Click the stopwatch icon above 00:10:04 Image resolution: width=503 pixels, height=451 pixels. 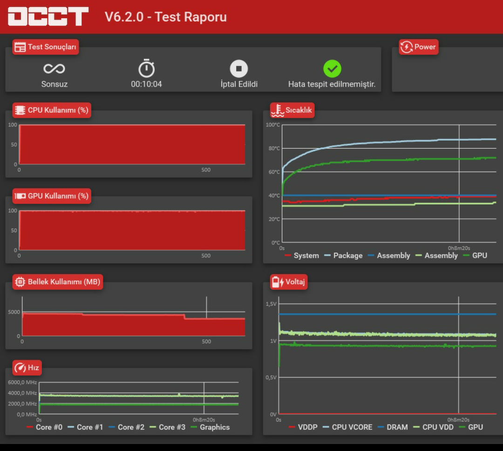[146, 68]
